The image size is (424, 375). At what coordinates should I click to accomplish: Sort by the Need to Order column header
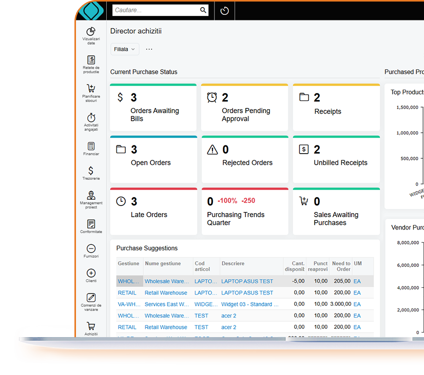coord(341,265)
